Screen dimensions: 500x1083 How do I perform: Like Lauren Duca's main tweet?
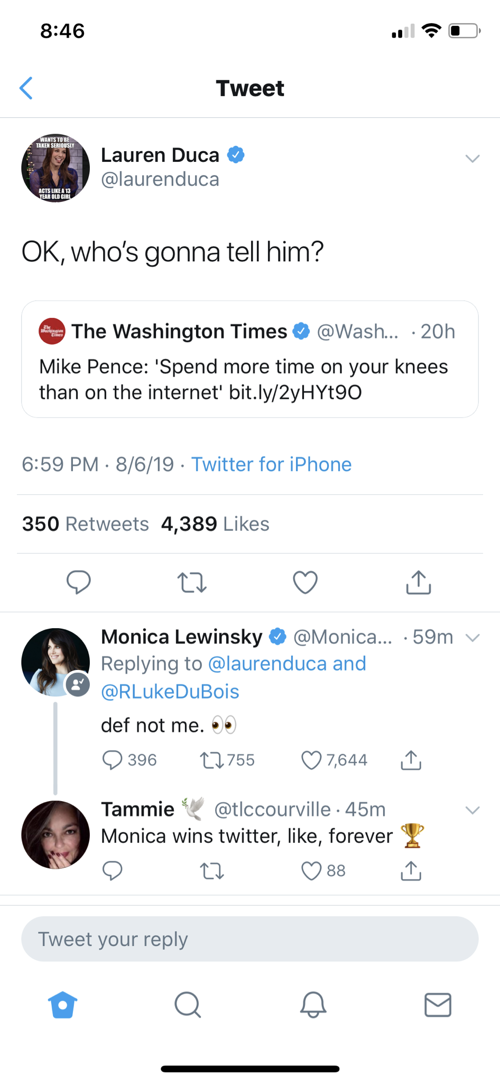(305, 582)
